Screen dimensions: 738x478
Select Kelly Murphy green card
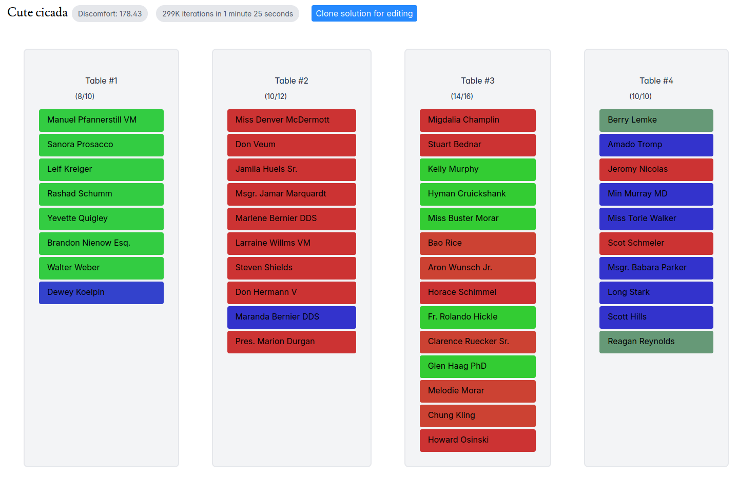click(477, 169)
